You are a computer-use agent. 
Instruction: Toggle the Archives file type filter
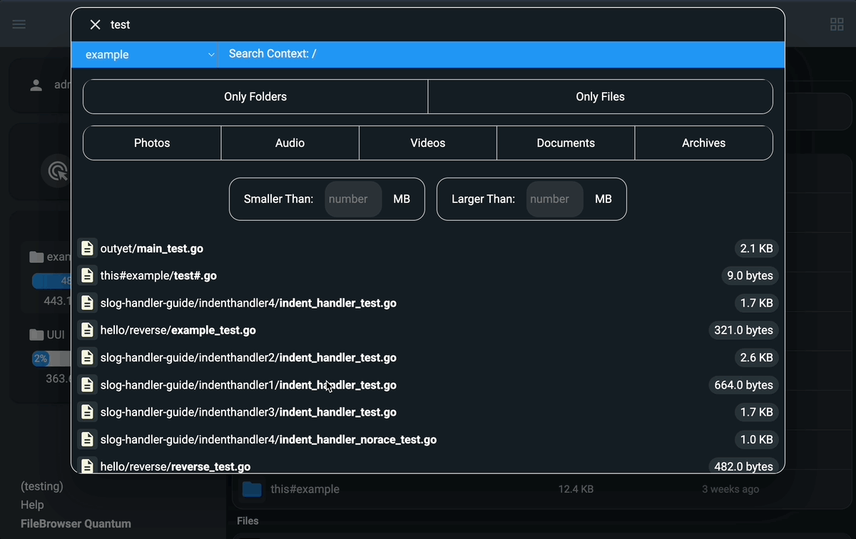(703, 143)
